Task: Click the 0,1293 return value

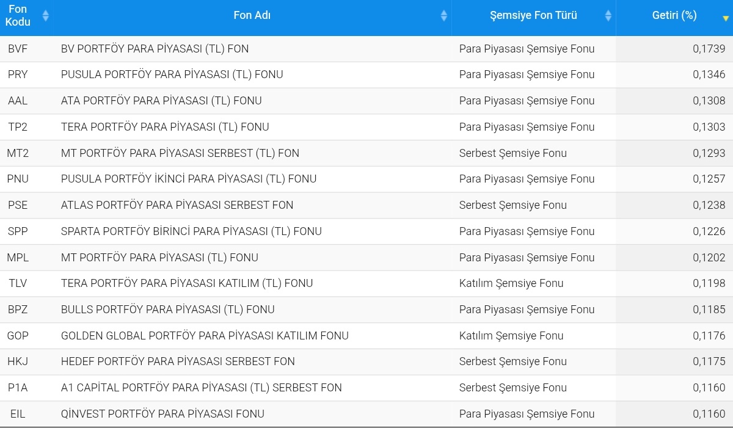Action: pos(709,153)
